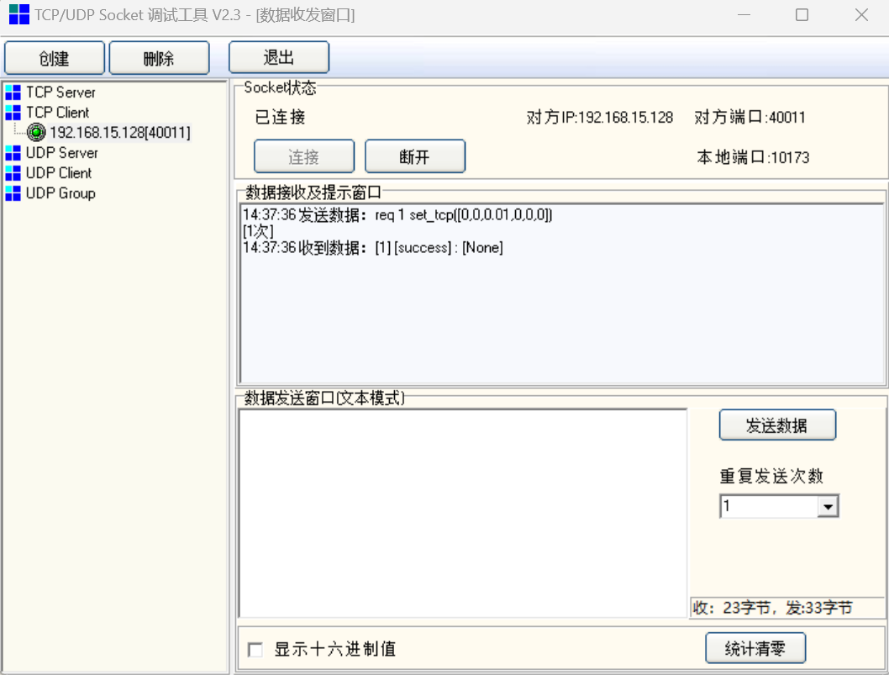The height and width of the screenshot is (675, 889).
Task: Click the TCP Client tree icon
Action: coord(13,112)
